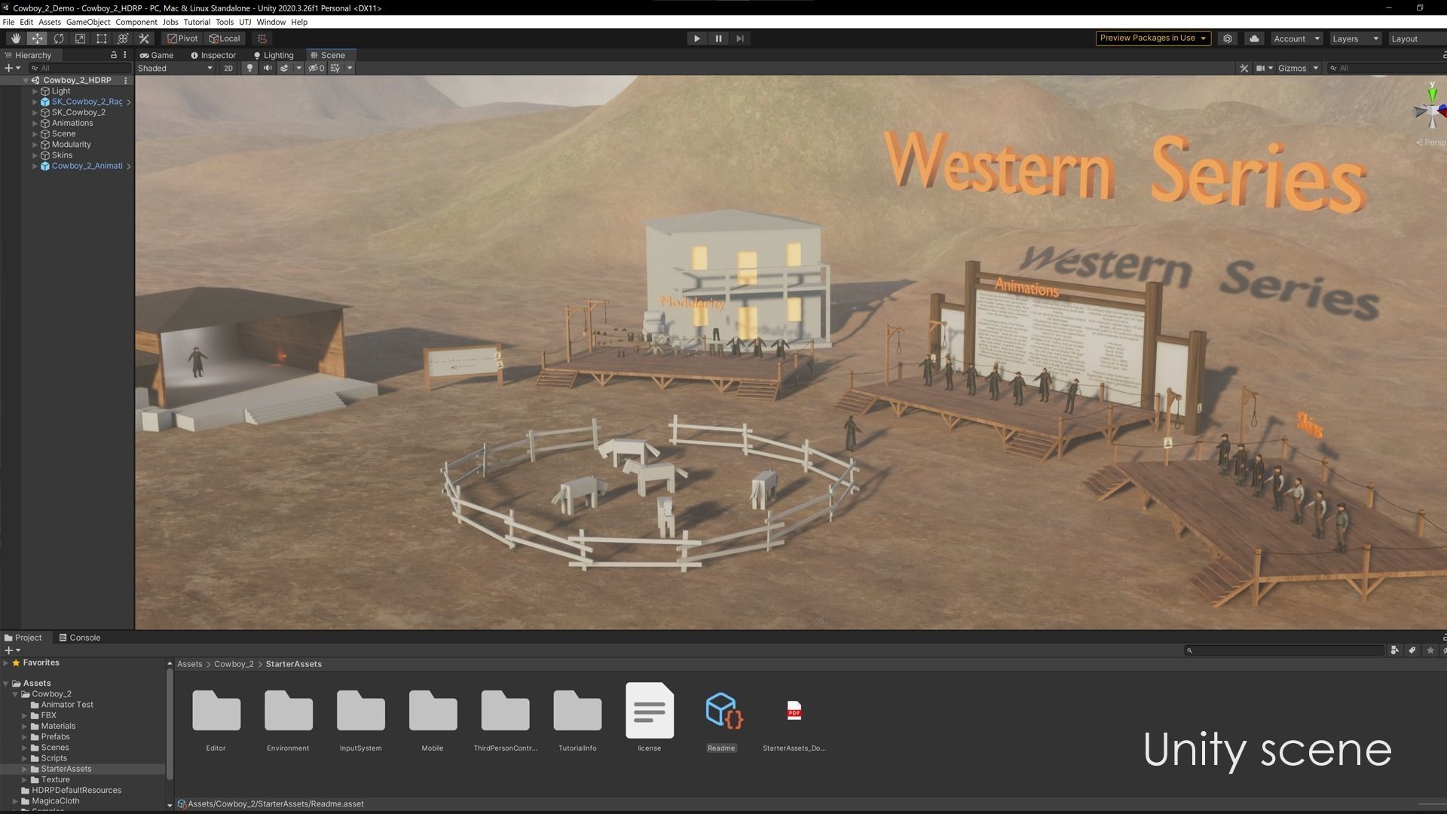Open Cowboy_2_HDRP scene options menu
This screenshot has height=814, width=1447.
pyautogui.click(x=126, y=80)
